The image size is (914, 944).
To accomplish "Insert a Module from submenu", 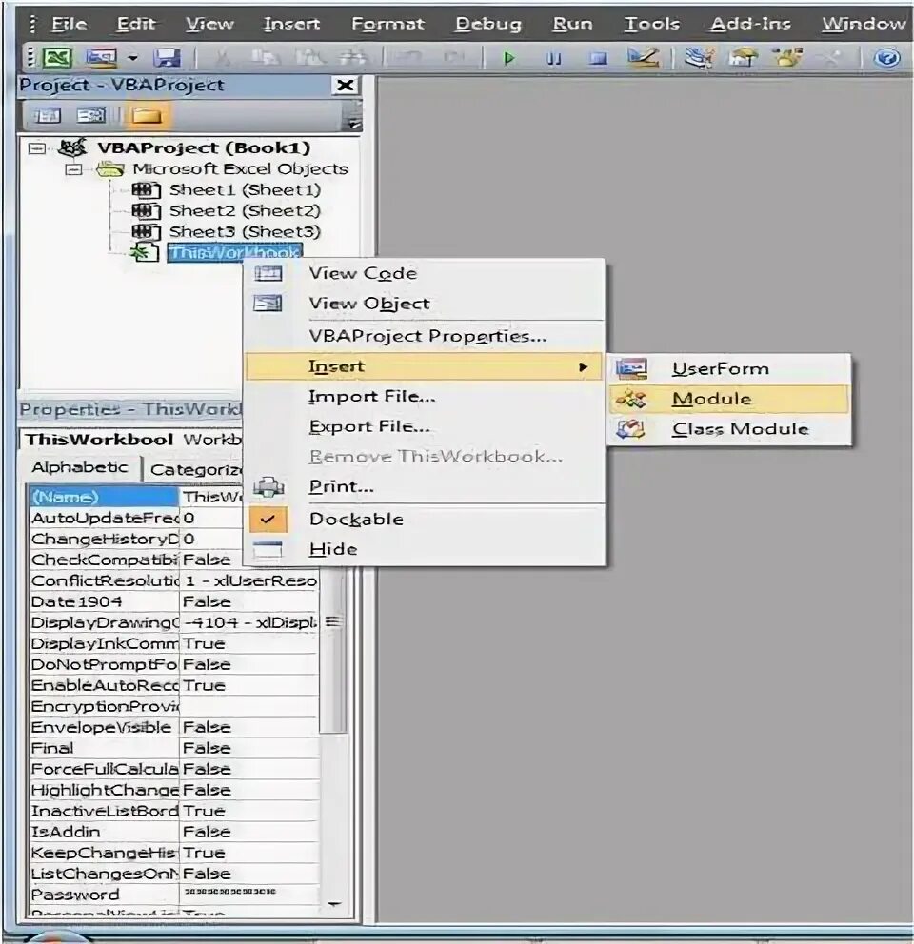I will point(729,399).
